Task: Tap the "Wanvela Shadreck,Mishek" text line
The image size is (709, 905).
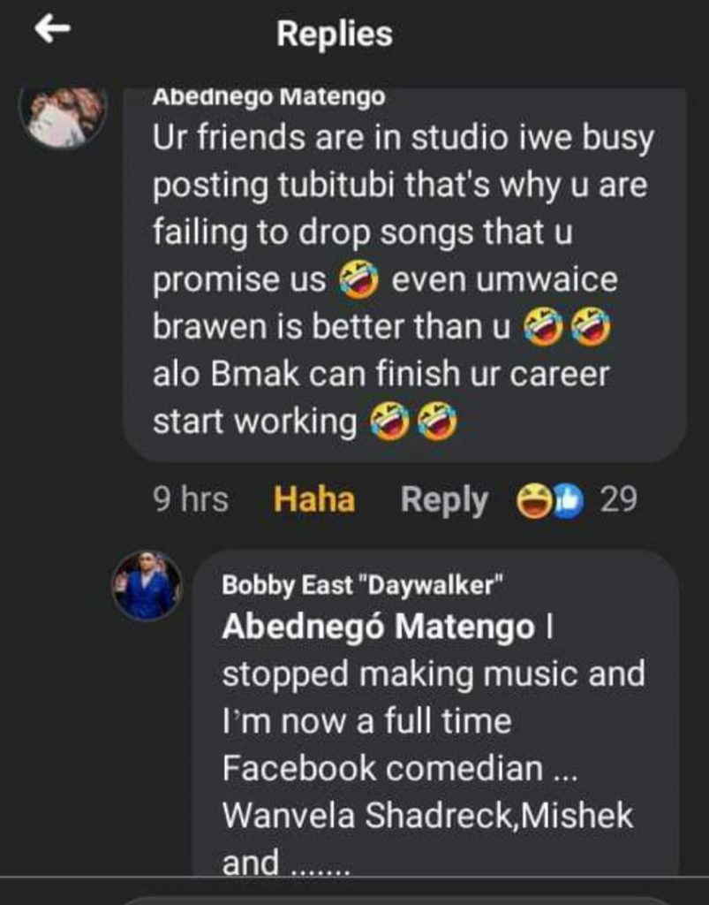Action: click(427, 816)
